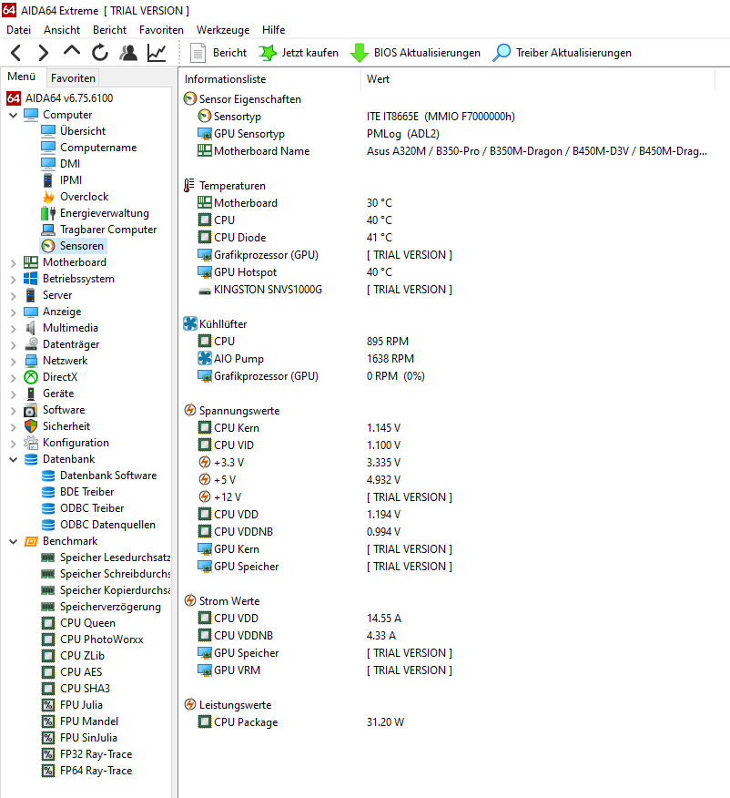Select the IPMI tree item

pyautogui.click(x=71, y=180)
